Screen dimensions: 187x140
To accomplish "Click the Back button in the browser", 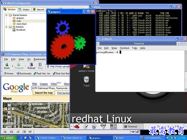I will click(7, 66).
